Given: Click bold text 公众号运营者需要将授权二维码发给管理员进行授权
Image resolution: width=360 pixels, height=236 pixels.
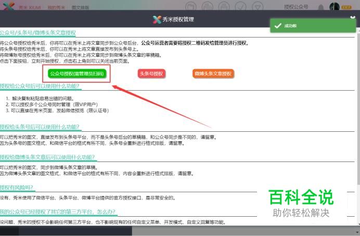Looking at the screenshot, I should [195, 43].
